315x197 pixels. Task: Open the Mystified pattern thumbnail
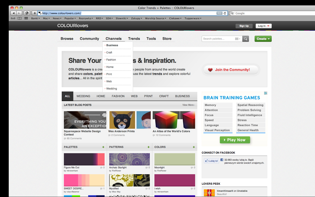pos(130,180)
